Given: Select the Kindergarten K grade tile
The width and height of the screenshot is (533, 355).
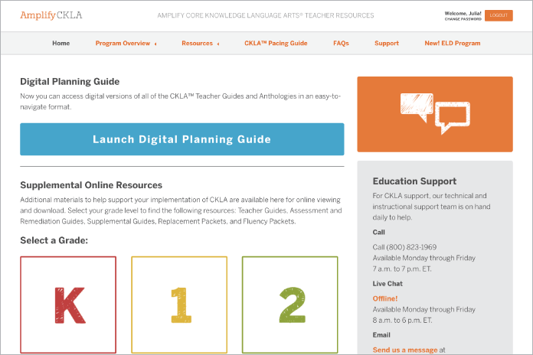Looking at the screenshot, I should 68,305.
